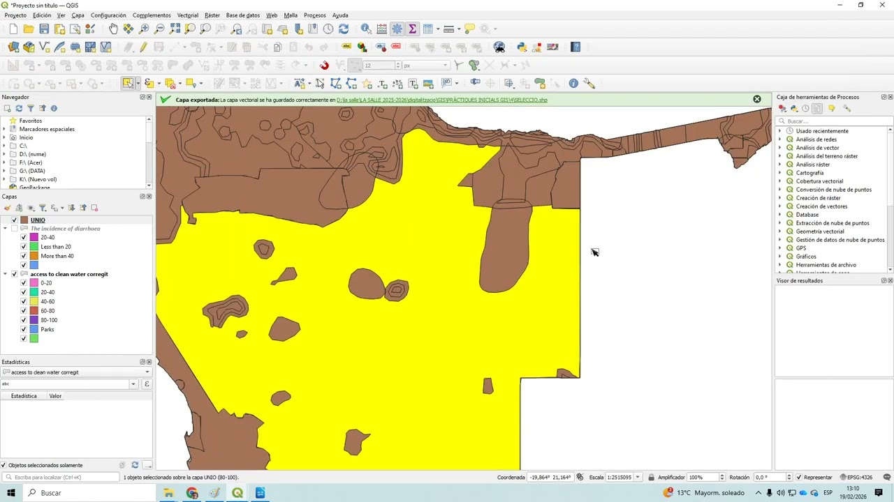
Task: Expand 'Análisis de redes' toolbox group
Action: coord(780,139)
